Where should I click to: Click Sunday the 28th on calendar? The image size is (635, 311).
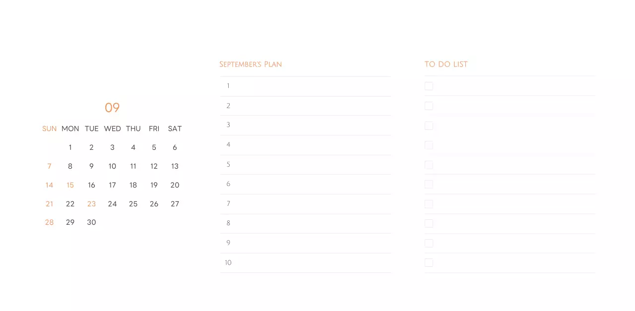coord(49,222)
